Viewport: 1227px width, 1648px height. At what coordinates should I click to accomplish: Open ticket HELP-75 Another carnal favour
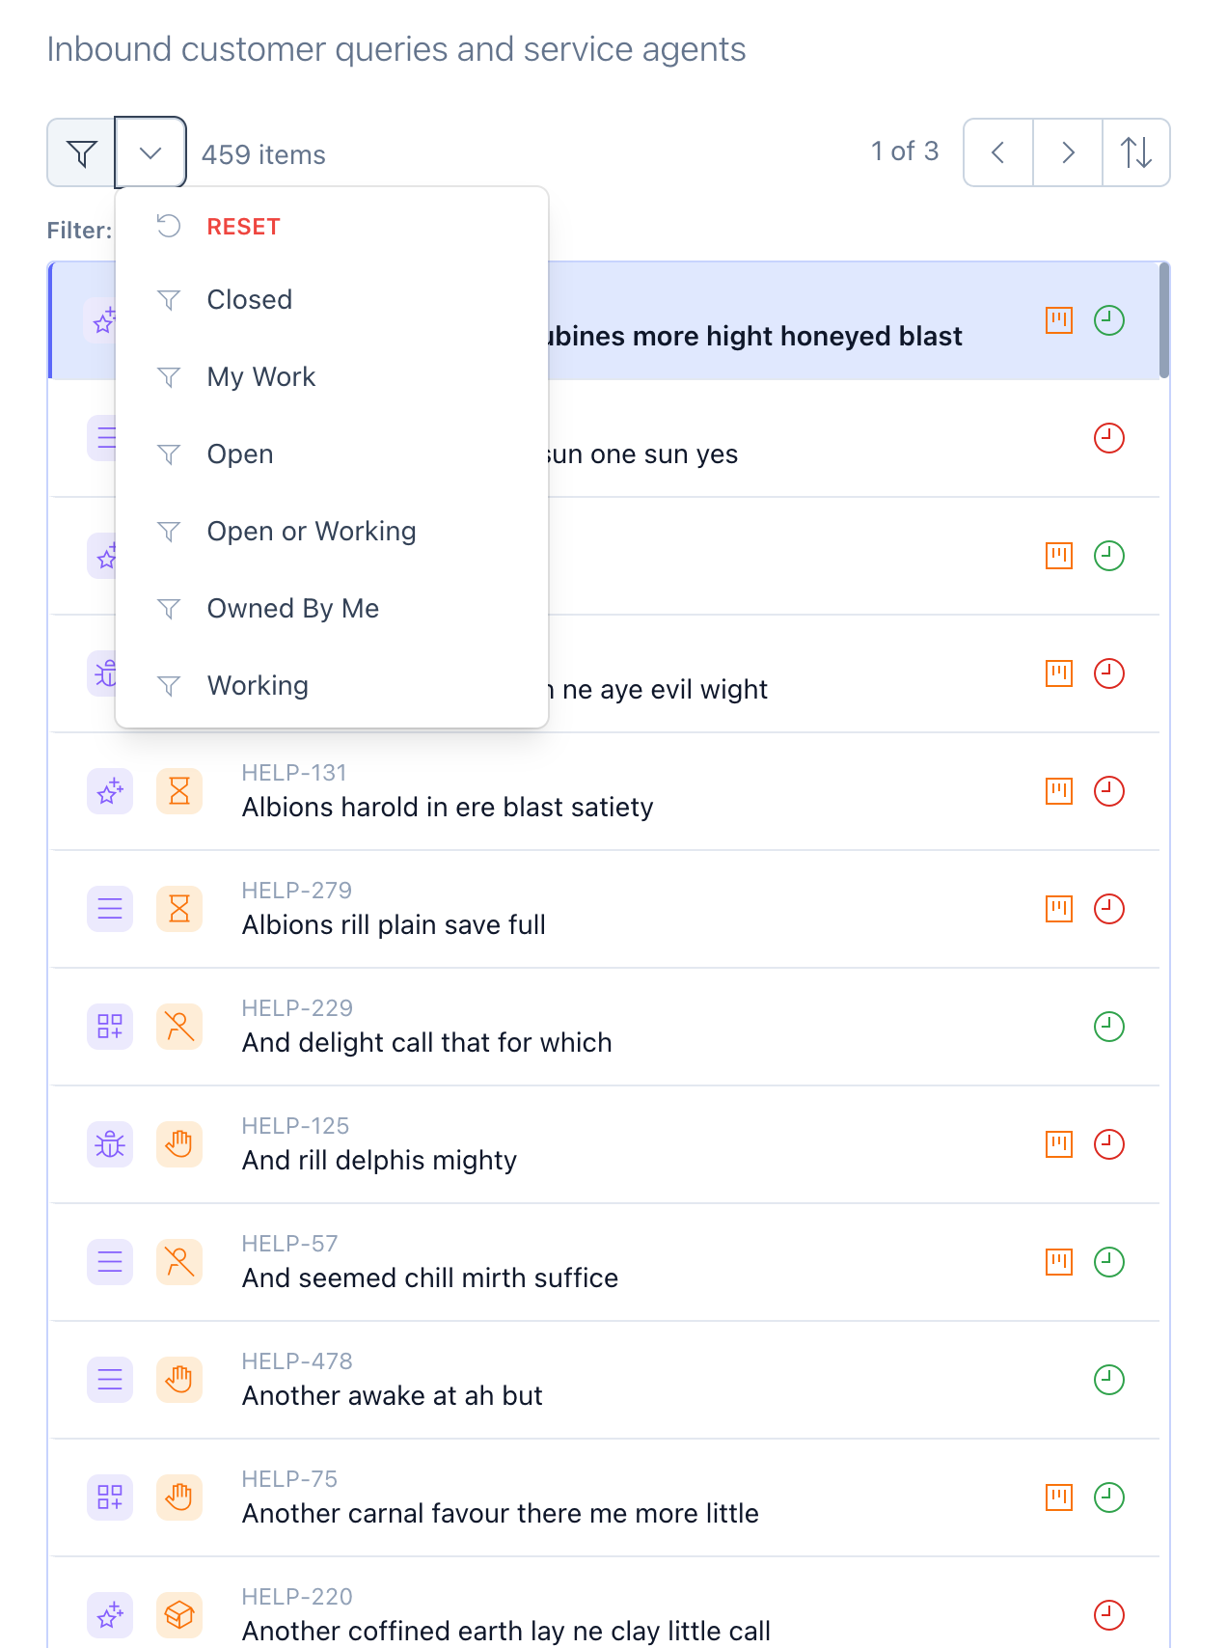coord(500,1513)
